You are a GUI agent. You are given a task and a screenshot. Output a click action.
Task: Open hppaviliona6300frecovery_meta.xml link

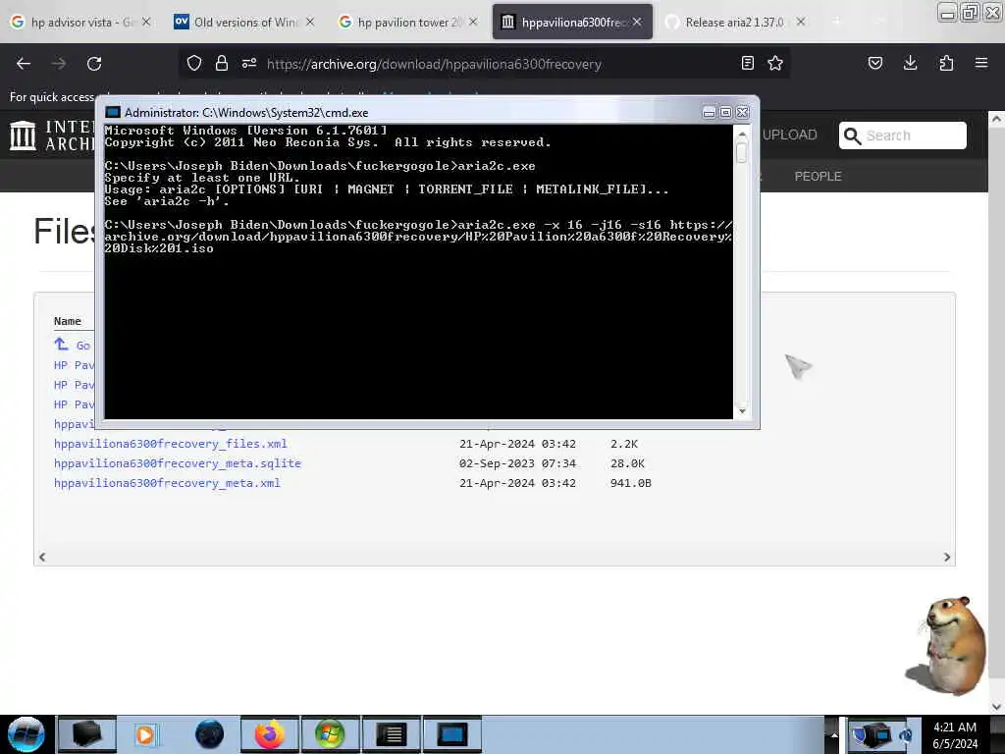(x=167, y=483)
